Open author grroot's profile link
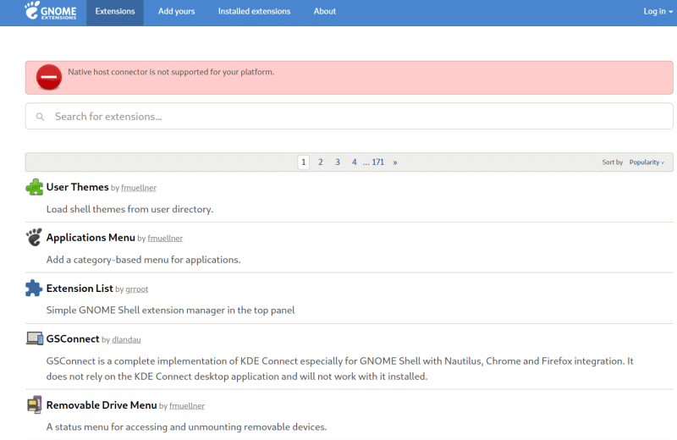 pyautogui.click(x=137, y=289)
